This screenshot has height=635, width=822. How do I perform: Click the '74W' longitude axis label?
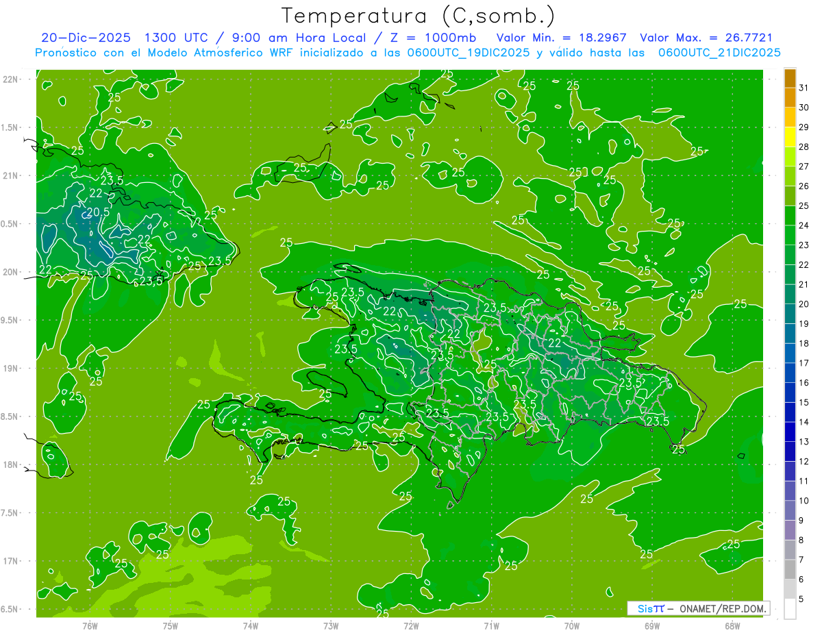[251, 625]
